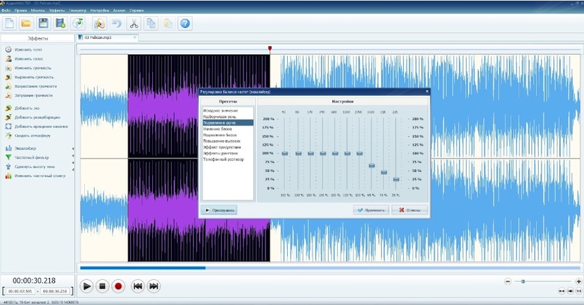584x305 pixels.
Task: Skip to the end of the track
Action: click(x=154, y=286)
